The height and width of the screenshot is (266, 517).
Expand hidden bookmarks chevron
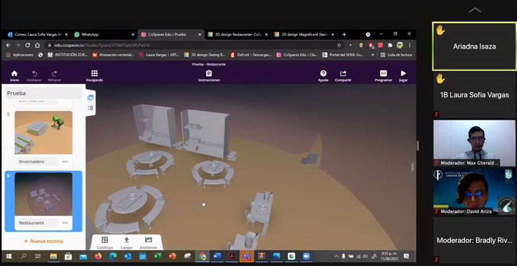tap(373, 55)
